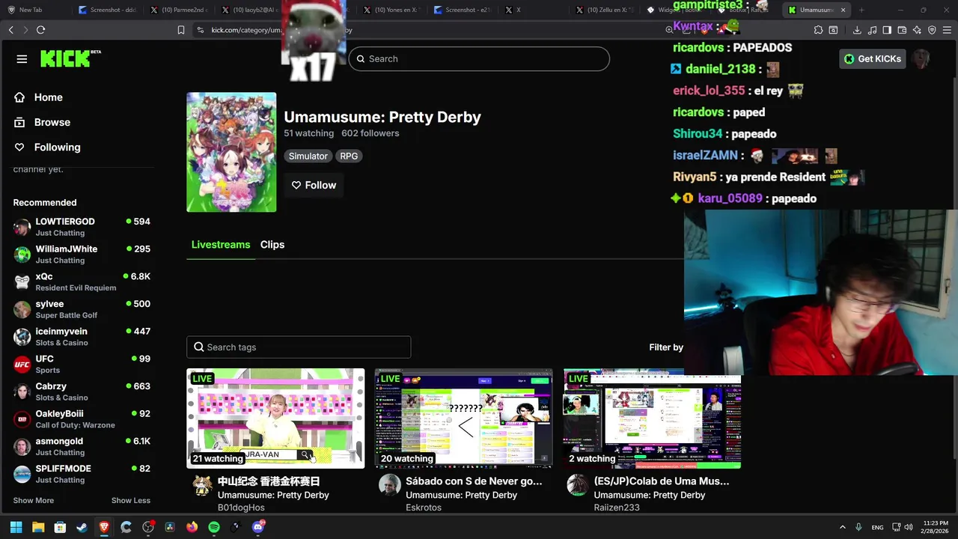The height and width of the screenshot is (539, 958).
Task: Toggle the browser sidebar panel icon
Action: 887,30
